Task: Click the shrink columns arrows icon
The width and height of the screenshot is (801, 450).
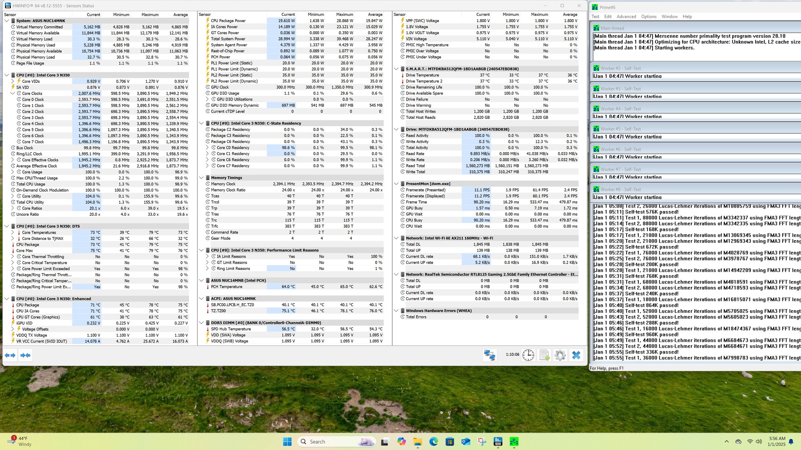Action: pos(25,355)
